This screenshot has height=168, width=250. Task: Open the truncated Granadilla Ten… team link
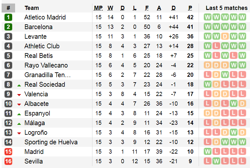[x=47, y=75]
